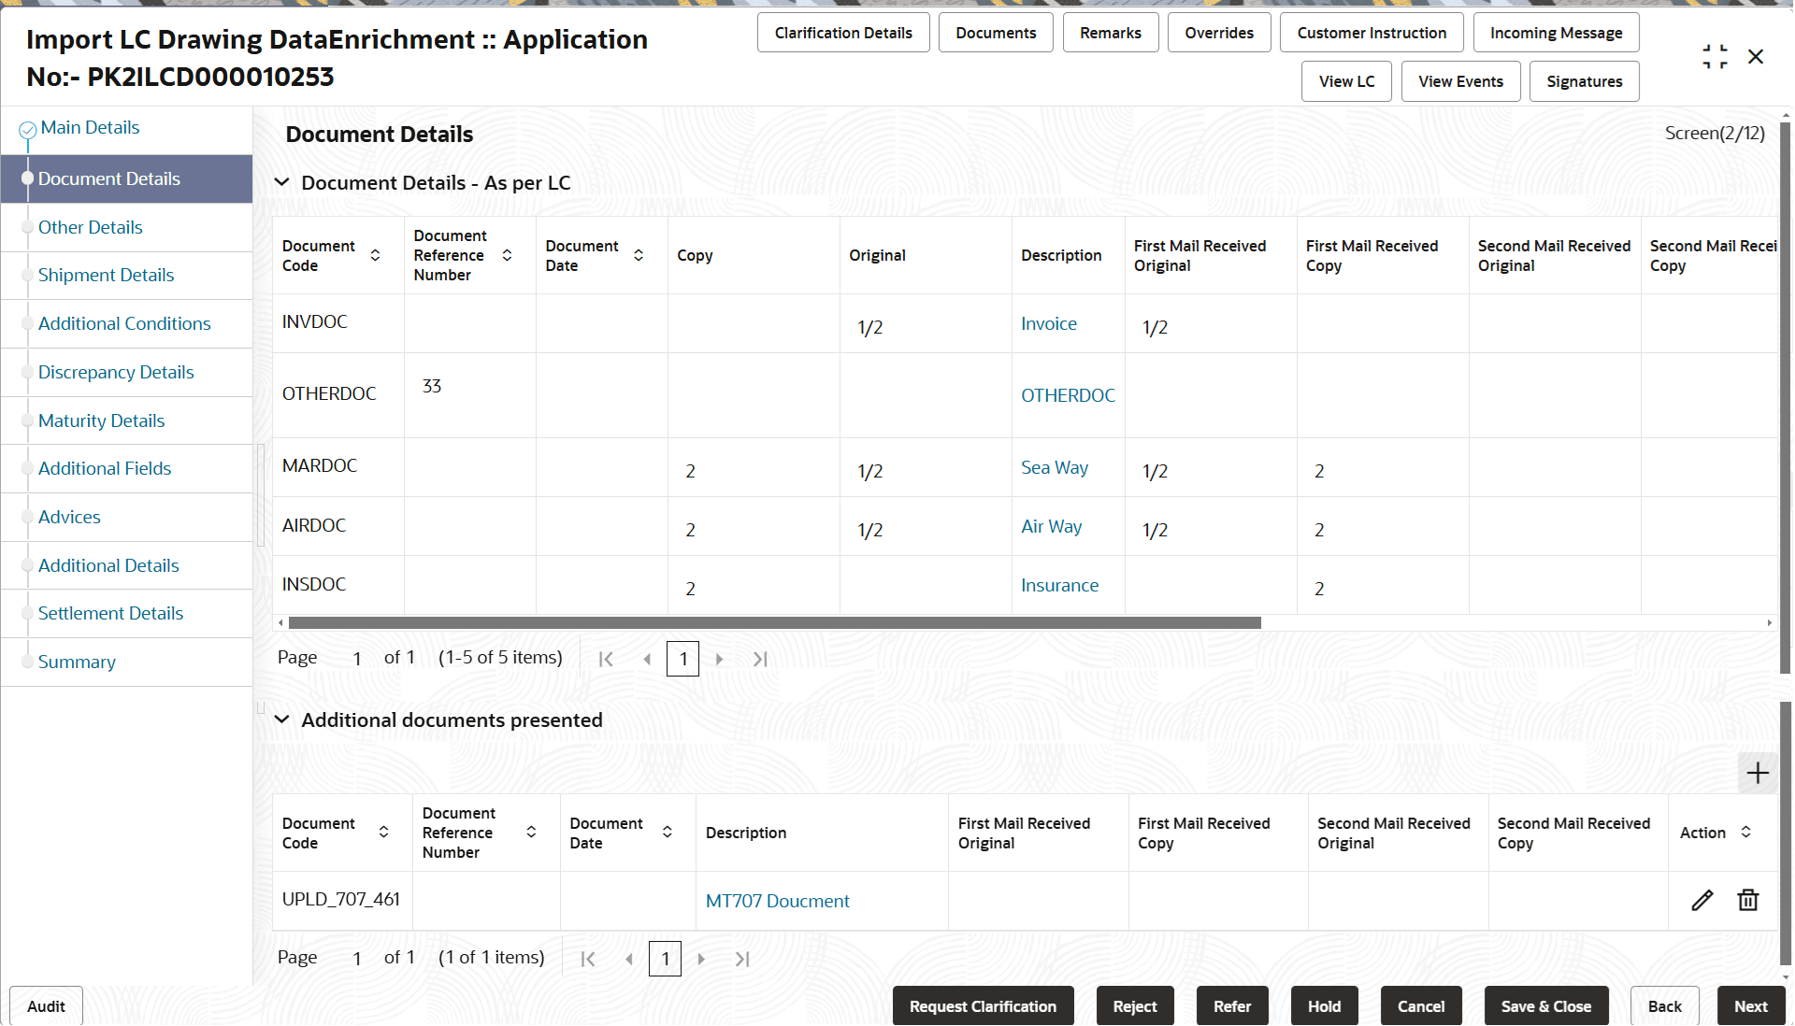The image size is (1795, 1026).
Task: Delete the UPLD_707_461 row via trash icon
Action: click(x=1748, y=900)
